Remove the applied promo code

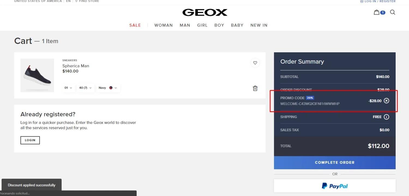(x=386, y=101)
